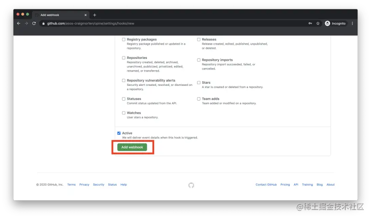This screenshot has width=371, height=218.
Task: Bookmark this page with the star icon
Action: pos(318,24)
